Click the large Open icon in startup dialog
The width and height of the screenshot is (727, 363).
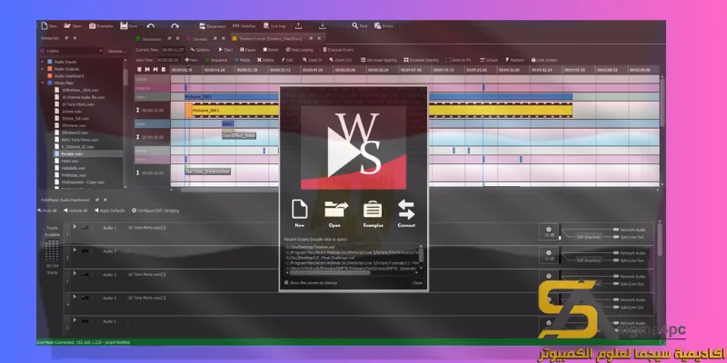point(335,210)
